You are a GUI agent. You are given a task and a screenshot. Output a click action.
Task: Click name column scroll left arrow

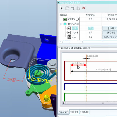point(61,42)
